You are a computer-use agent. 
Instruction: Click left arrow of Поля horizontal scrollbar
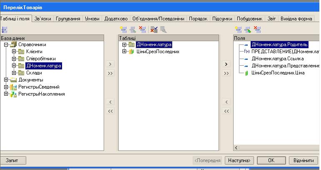click(236, 148)
